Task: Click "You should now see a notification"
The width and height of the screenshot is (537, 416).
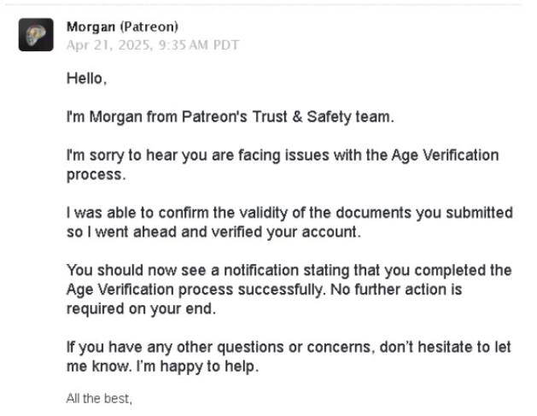Action: [184, 271]
